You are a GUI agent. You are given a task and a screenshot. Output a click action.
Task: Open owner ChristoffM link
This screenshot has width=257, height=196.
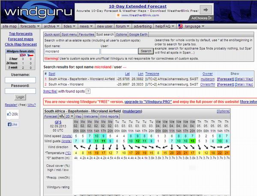(x=207, y=84)
